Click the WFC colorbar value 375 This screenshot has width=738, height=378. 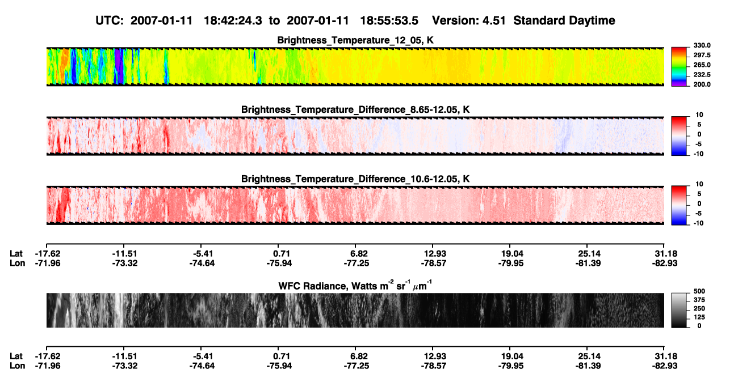coord(699,300)
